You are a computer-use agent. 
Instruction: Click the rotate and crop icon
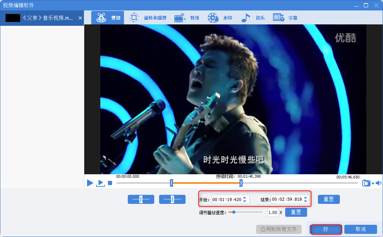pos(134,18)
